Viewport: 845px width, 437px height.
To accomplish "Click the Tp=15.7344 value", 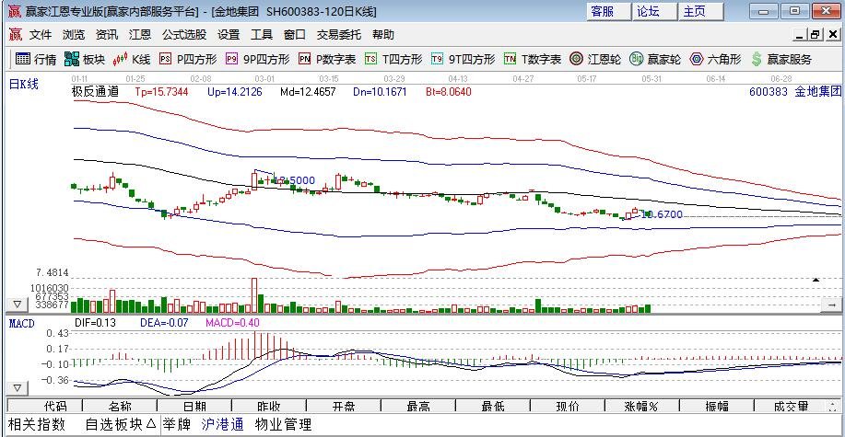I will click(161, 92).
